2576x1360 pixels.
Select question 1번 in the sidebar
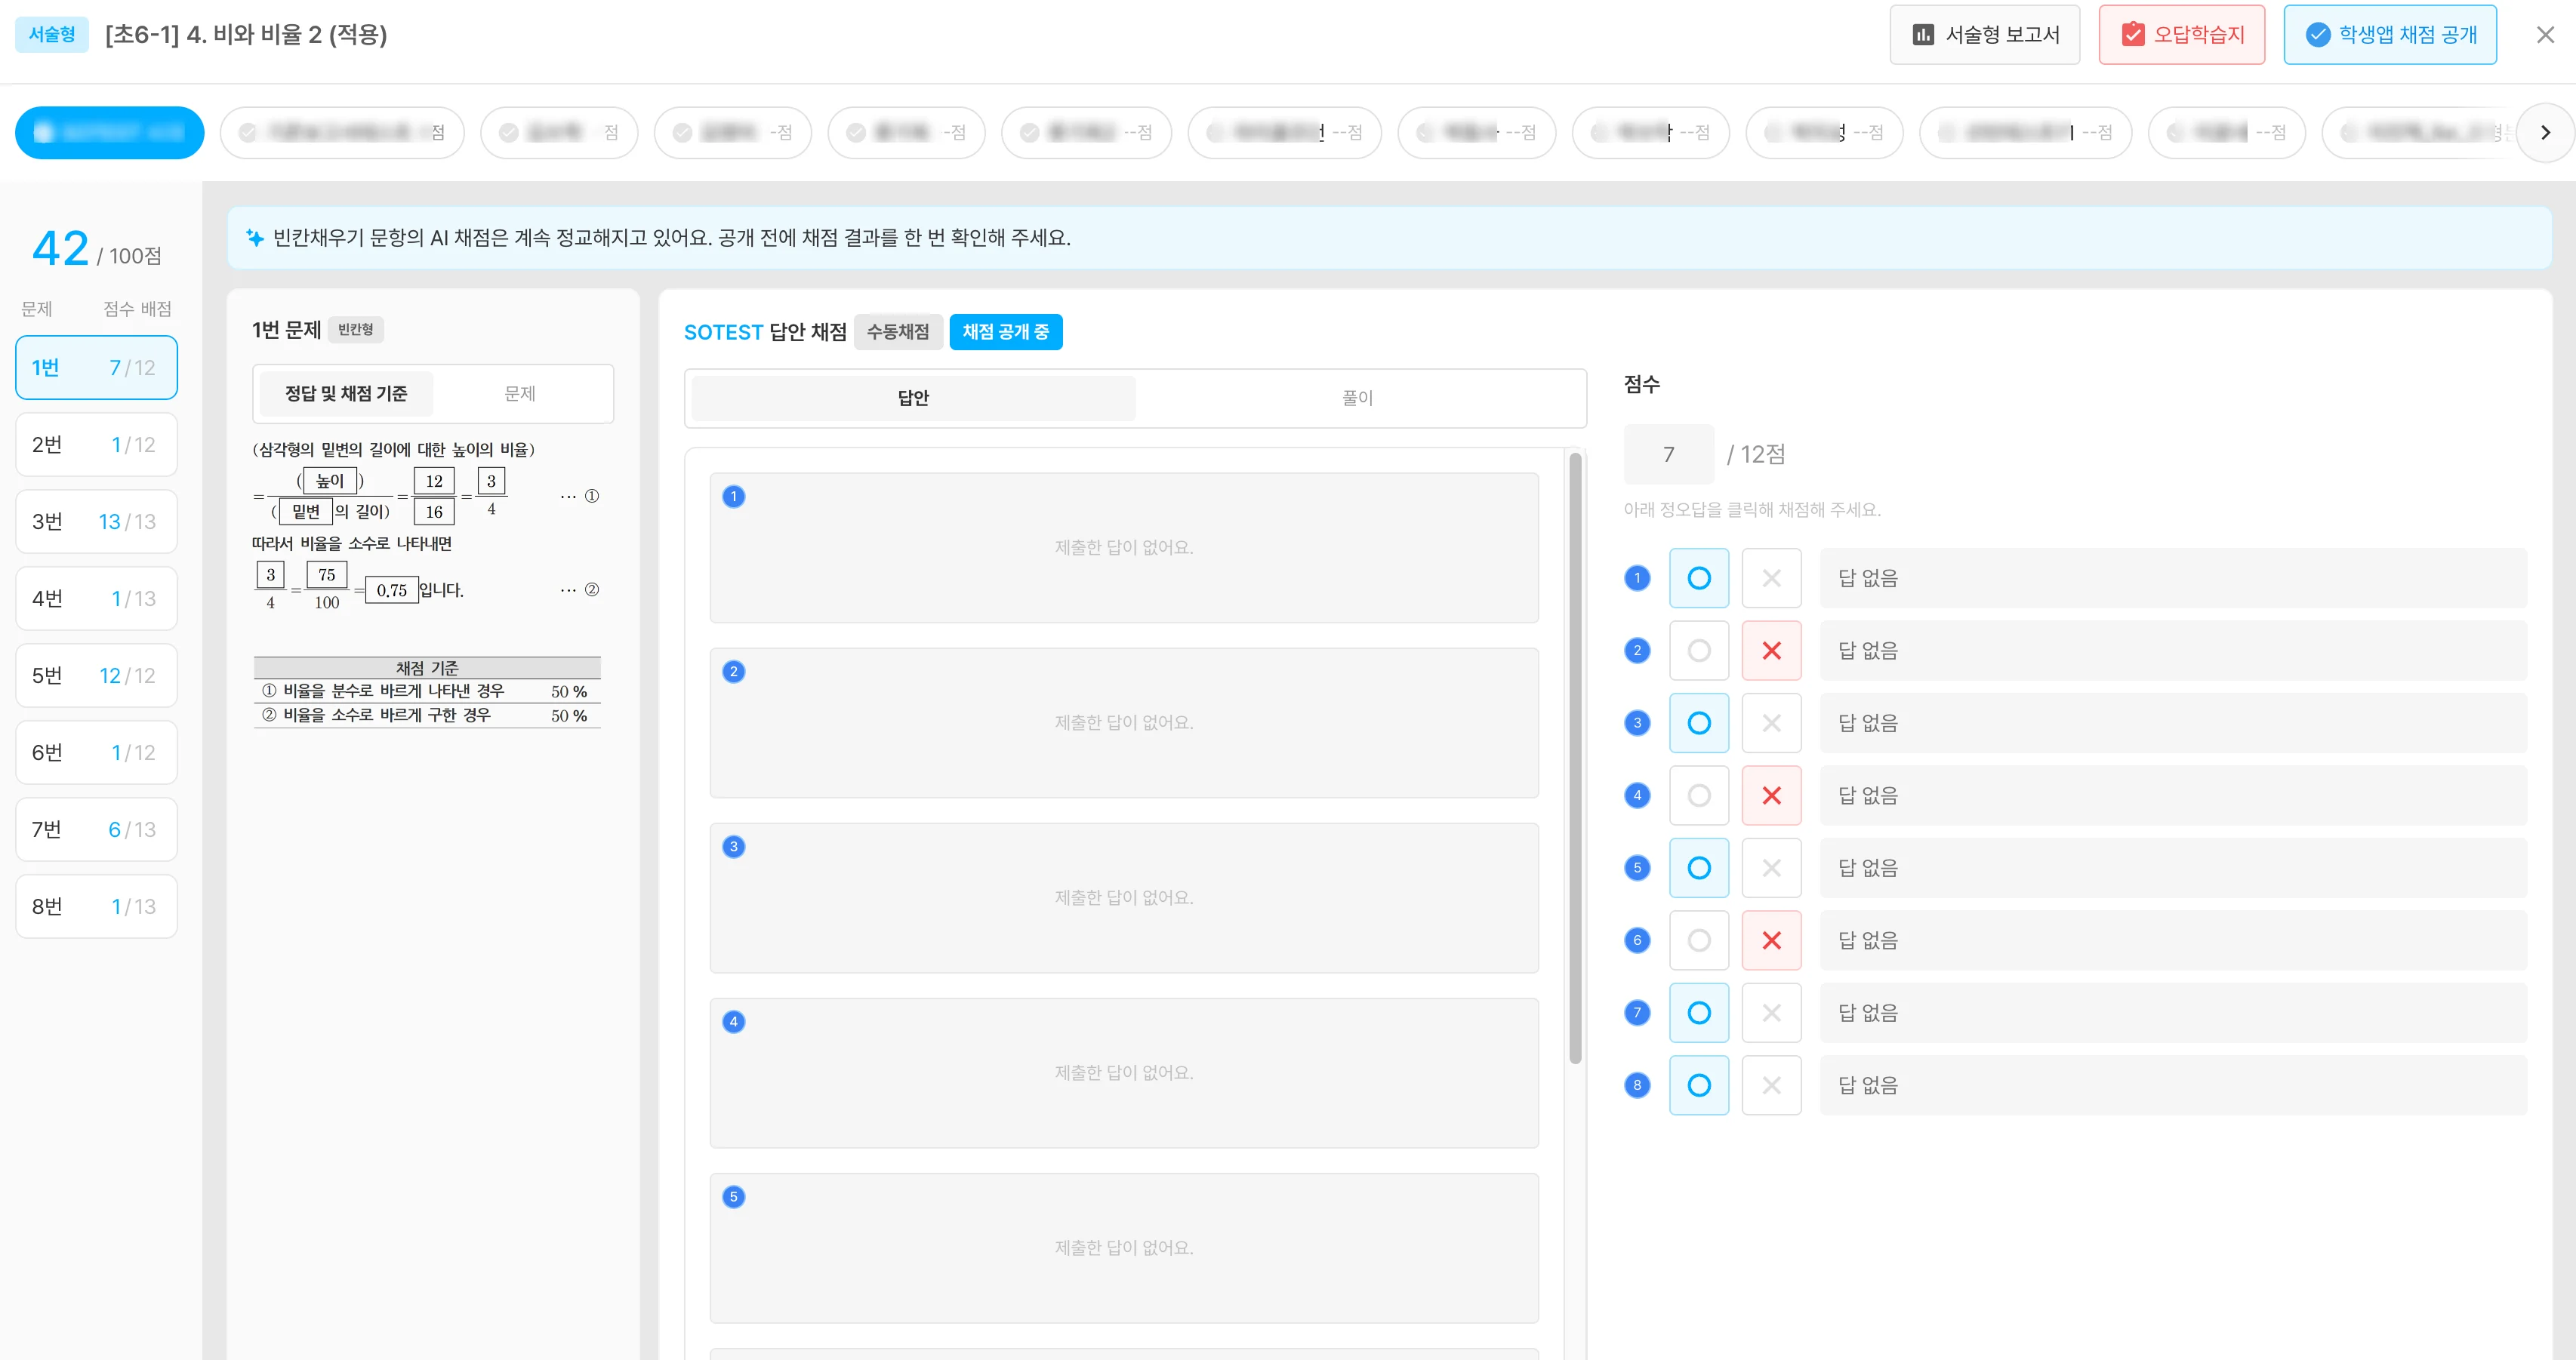(97, 368)
